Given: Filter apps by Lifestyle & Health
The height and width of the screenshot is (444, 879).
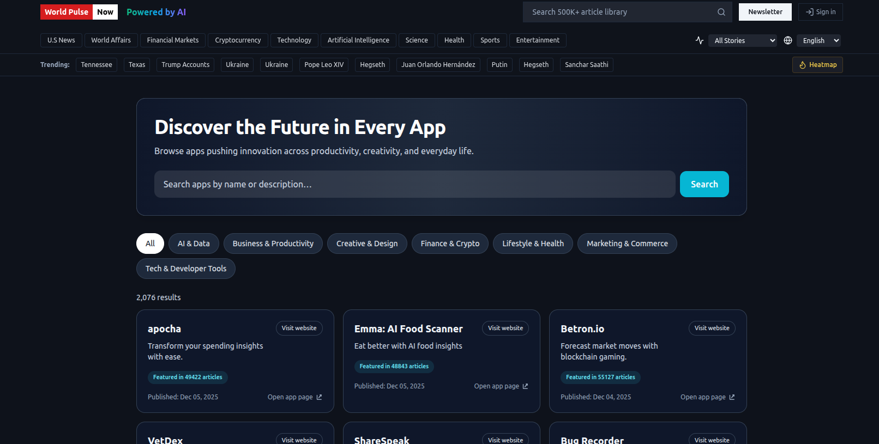Looking at the screenshot, I should point(533,244).
